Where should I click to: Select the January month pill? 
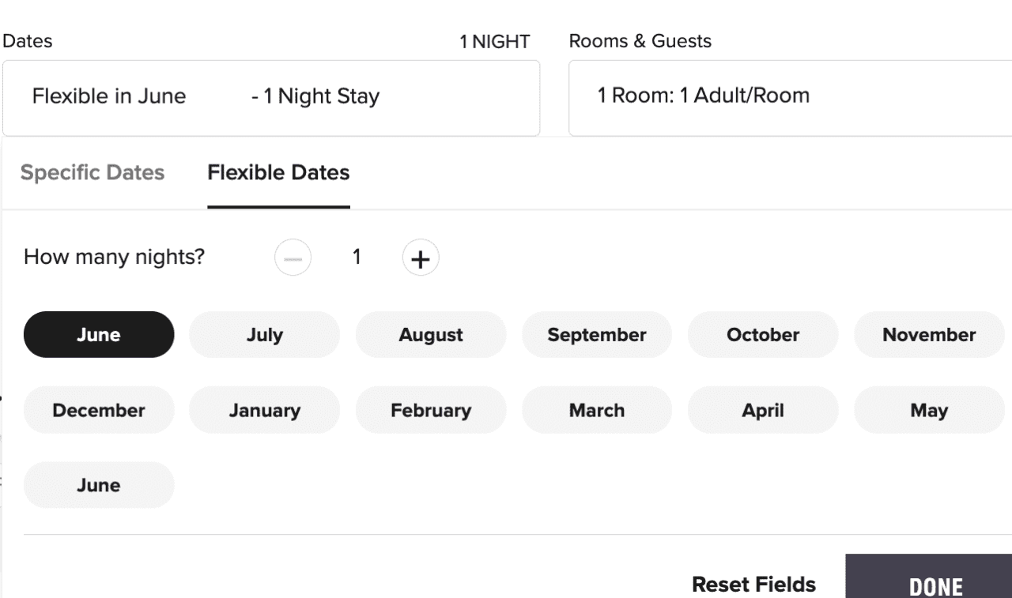tap(264, 410)
